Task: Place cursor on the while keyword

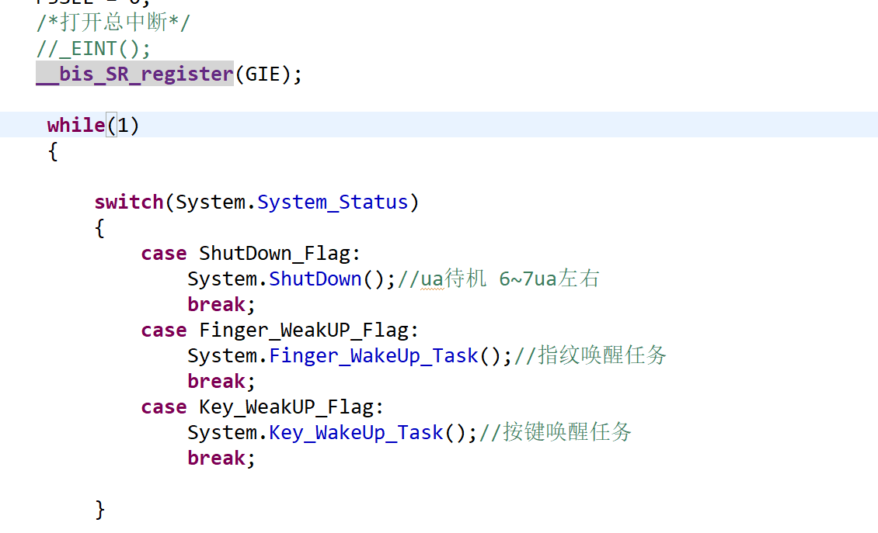Action: 76,125
